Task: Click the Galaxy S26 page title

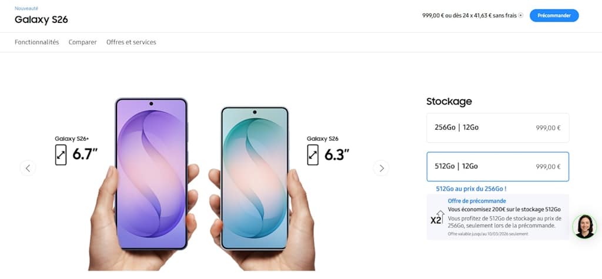Action: (x=41, y=19)
